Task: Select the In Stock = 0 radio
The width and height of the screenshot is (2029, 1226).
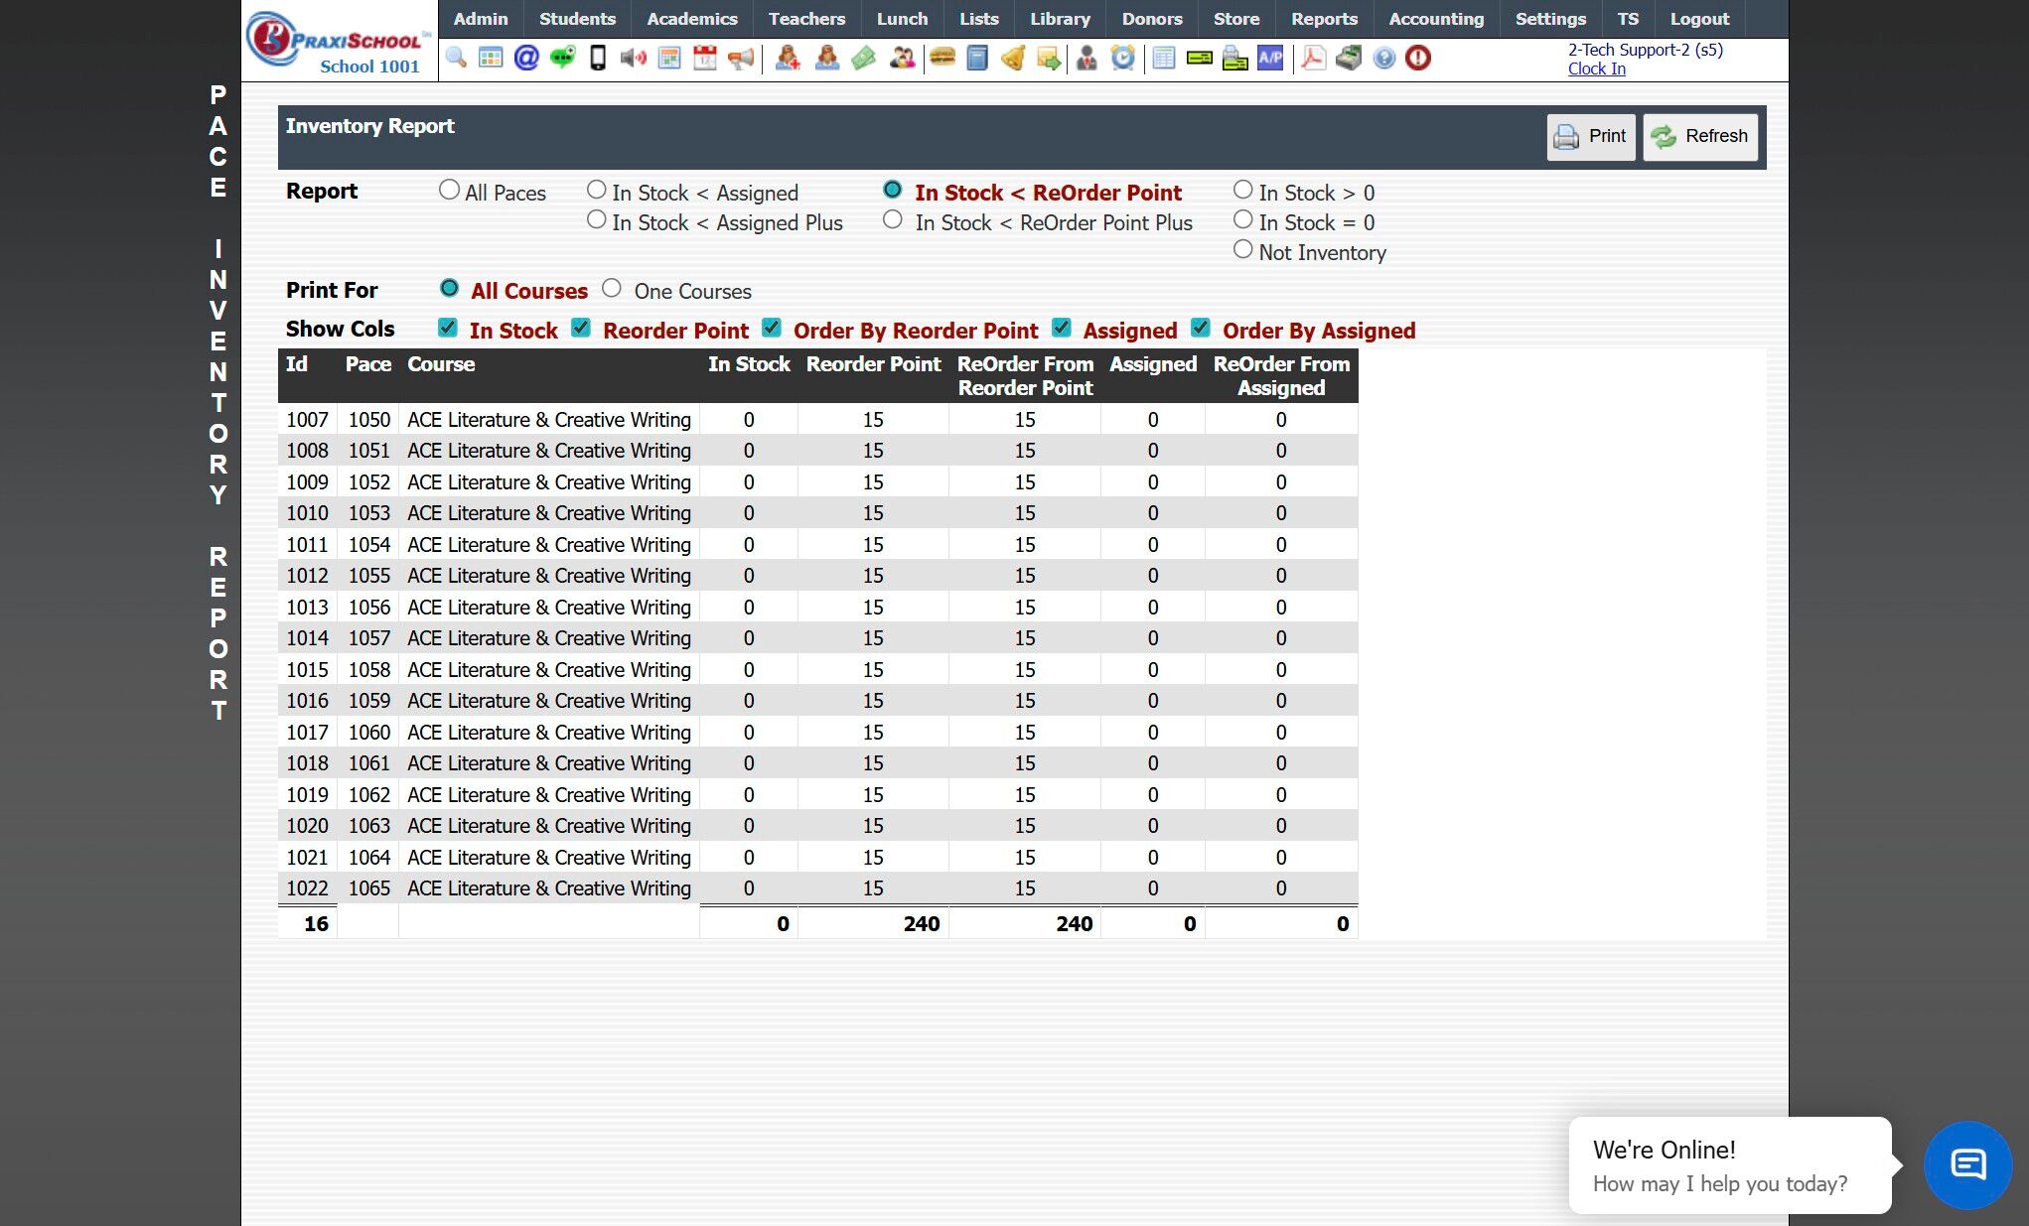Action: (x=1242, y=219)
